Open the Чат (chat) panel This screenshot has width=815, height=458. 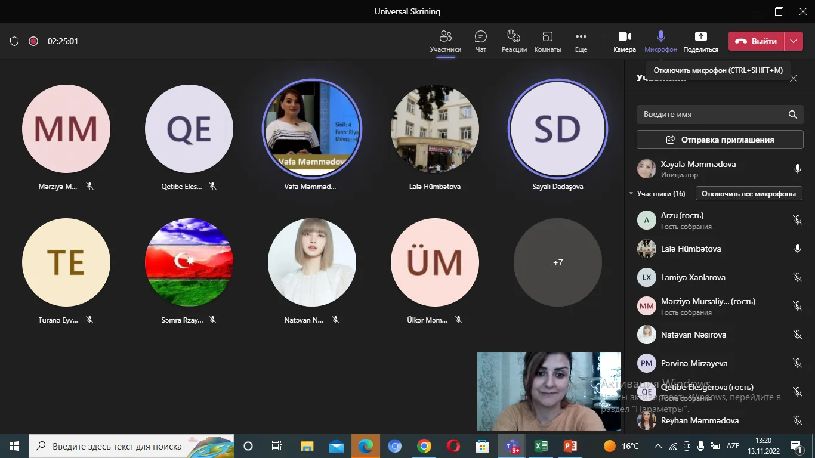click(481, 41)
